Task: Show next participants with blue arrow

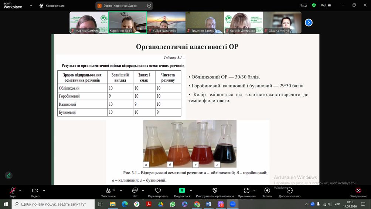Action: pyautogui.click(x=309, y=23)
